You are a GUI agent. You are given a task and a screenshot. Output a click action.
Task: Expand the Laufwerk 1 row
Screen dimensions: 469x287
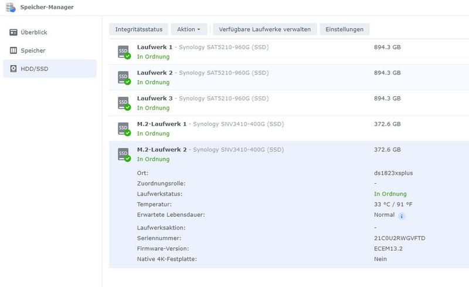pyautogui.click(x=289, y=52)
